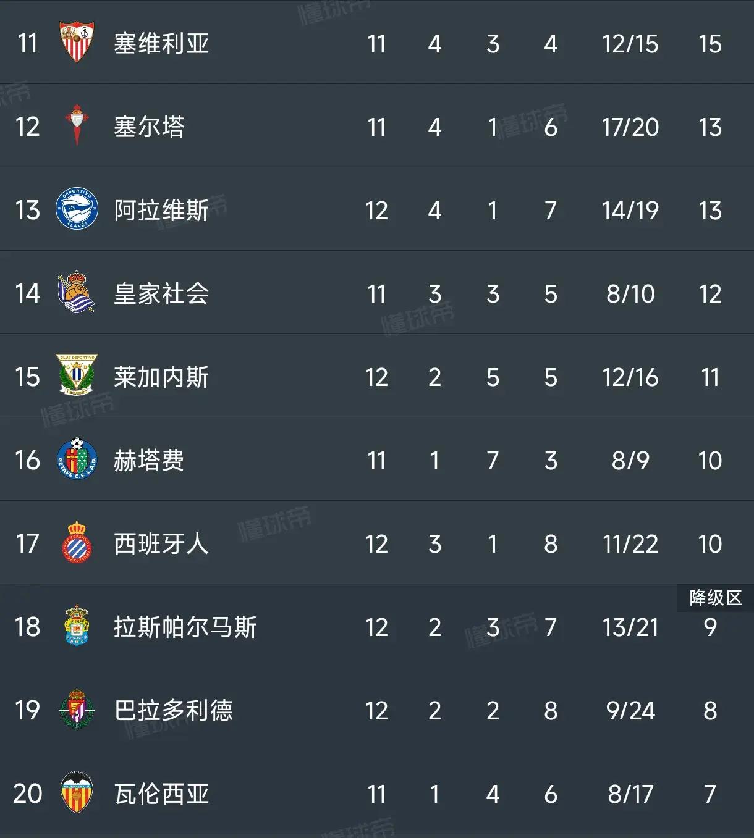Image resolution: width=754 pixels, height=838 pixels.
Task: Select the 皇家社会 row
Action: [x=371, y=294]
